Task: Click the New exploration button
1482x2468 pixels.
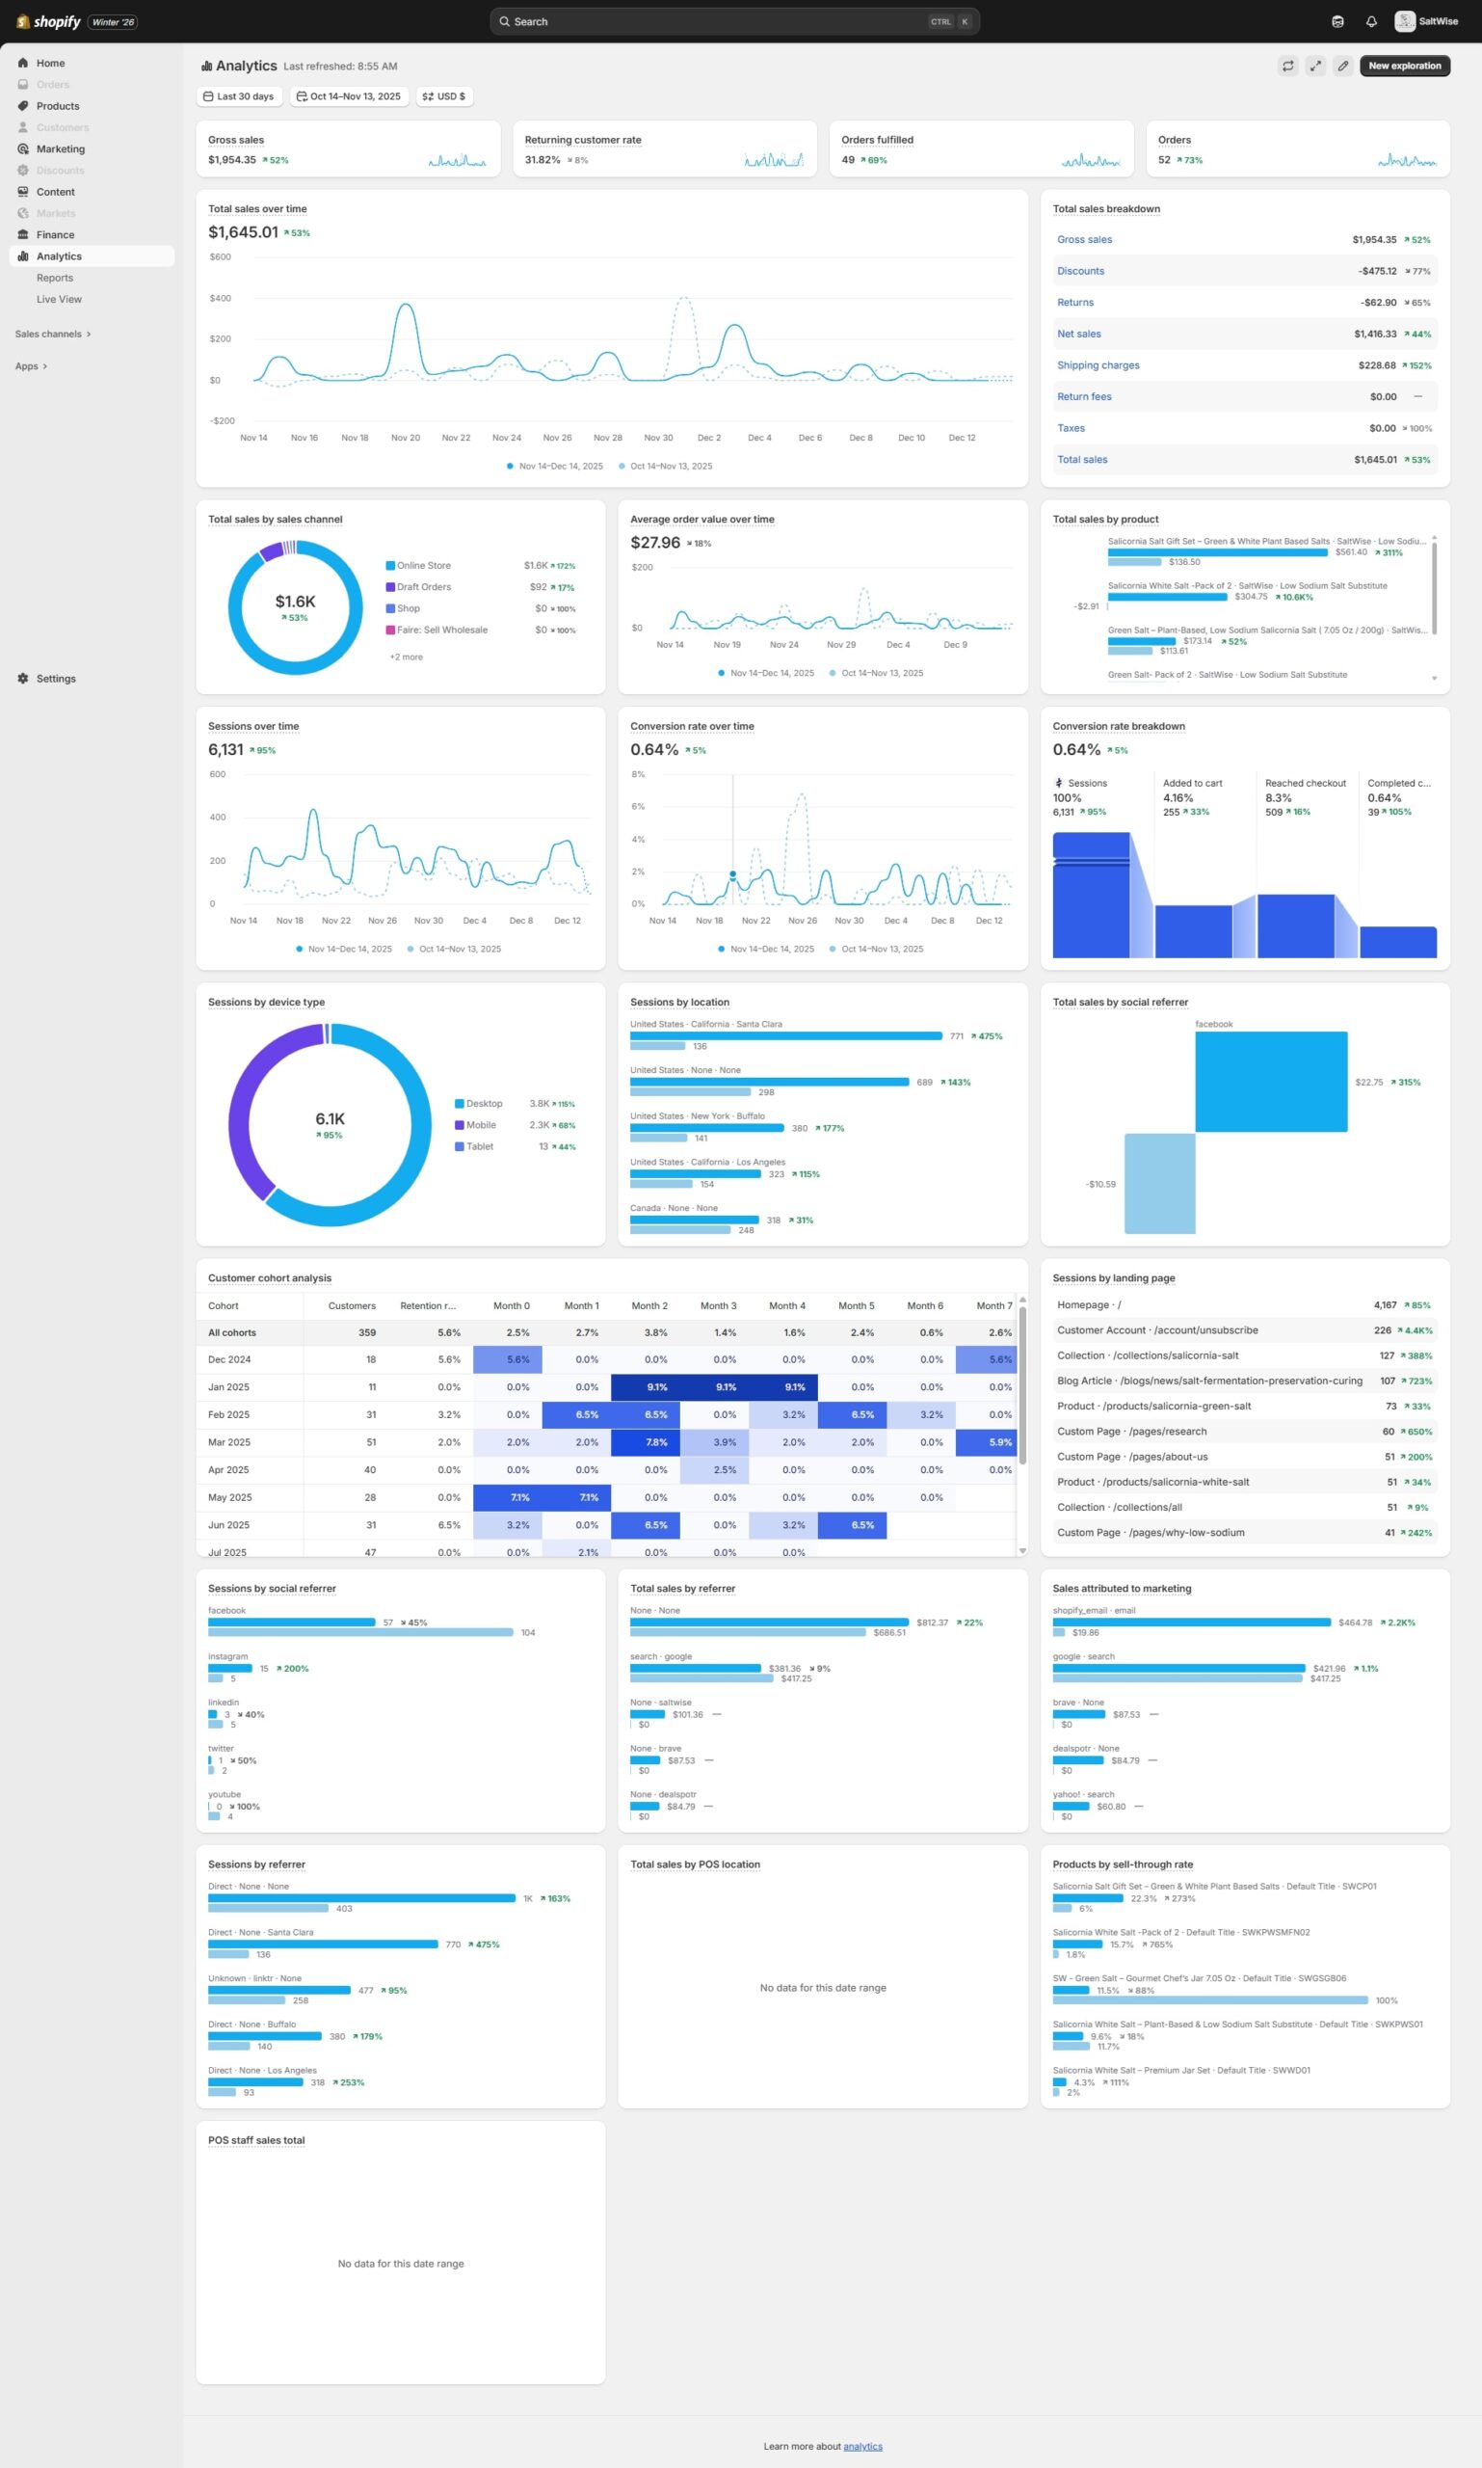Action: point(1403,66)
